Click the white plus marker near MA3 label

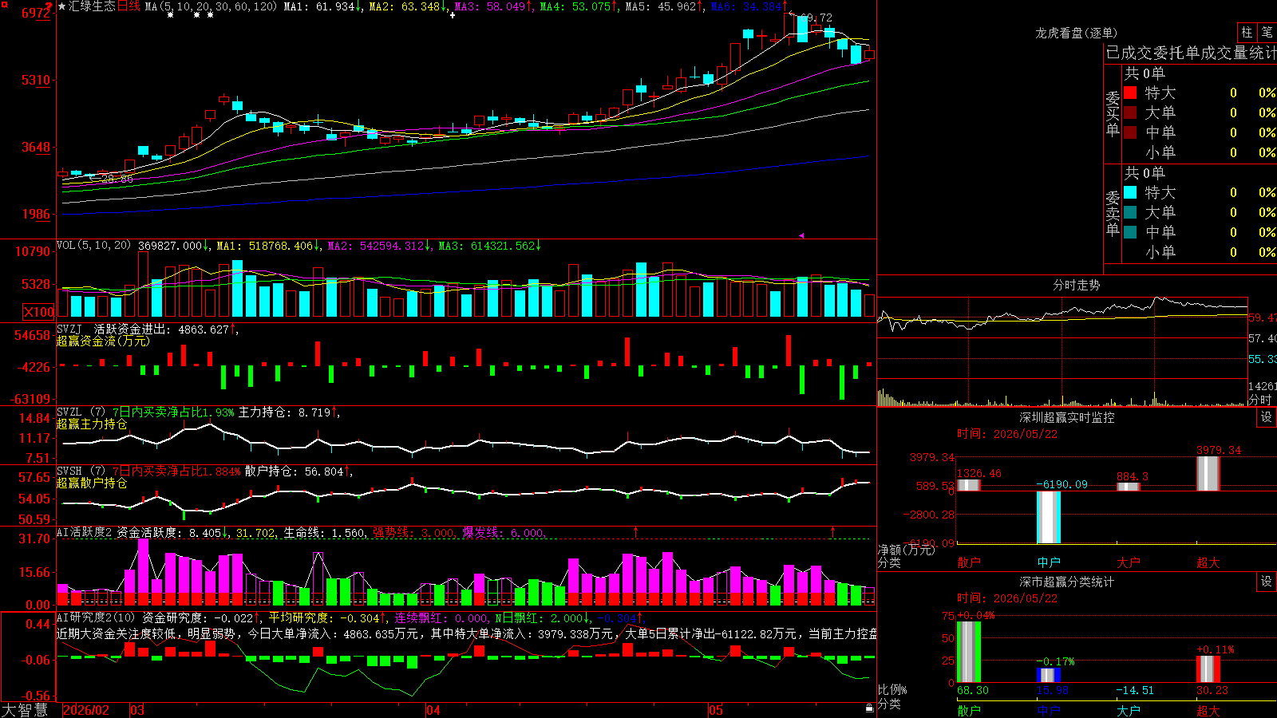pyautogui.click(x=453, y=15)
